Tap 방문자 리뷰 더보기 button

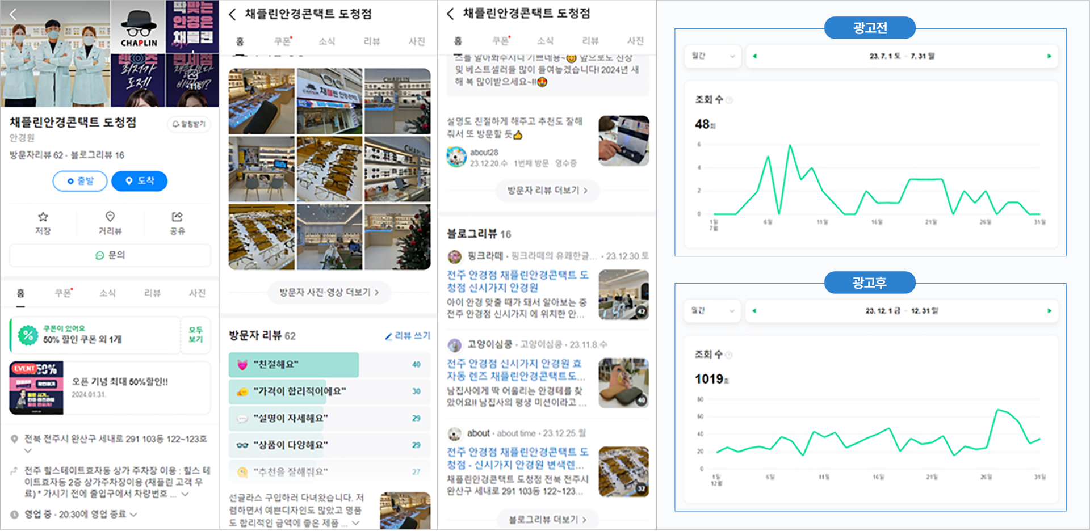[x=547, y=191]
